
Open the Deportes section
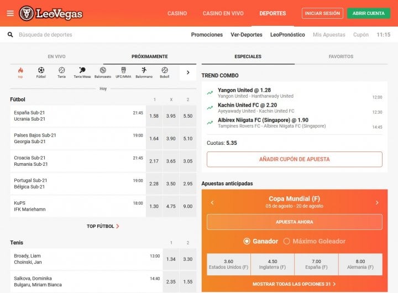point(273,13)
